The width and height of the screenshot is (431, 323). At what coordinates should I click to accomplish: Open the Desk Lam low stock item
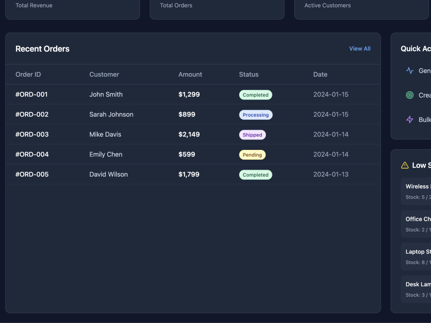coord(416,289)
